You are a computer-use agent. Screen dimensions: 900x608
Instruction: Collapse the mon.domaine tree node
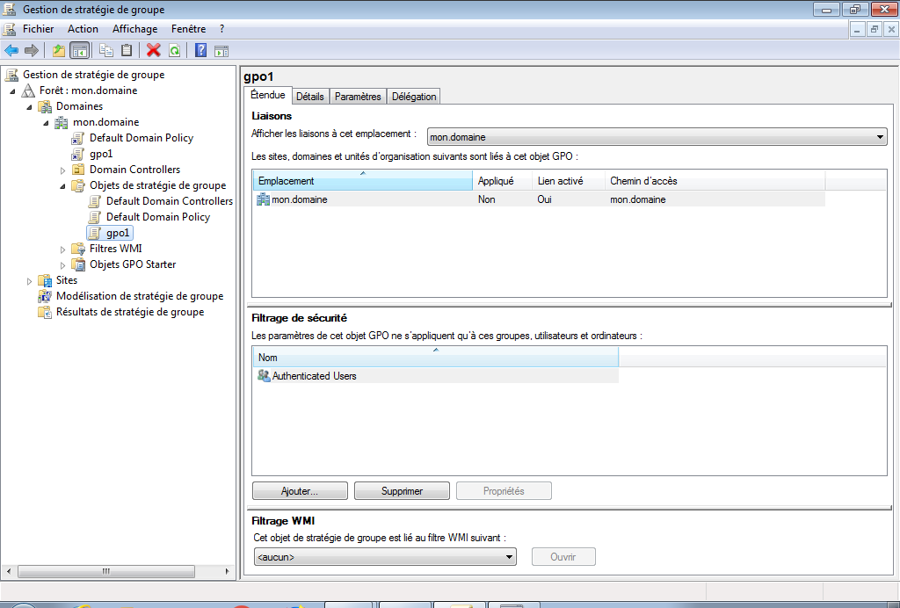46,123
